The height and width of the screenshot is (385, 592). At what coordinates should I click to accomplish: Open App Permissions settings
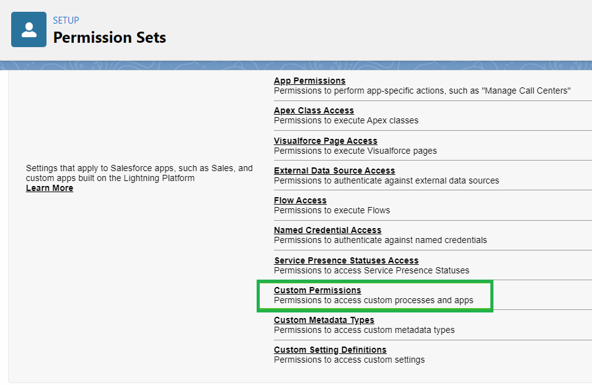pyautogui.click(x=309, y=81)
